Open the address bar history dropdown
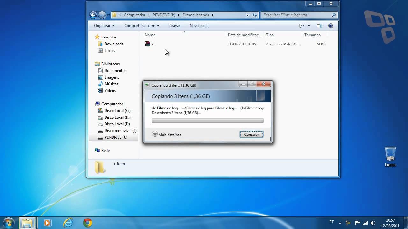 [x=247, y=15]
